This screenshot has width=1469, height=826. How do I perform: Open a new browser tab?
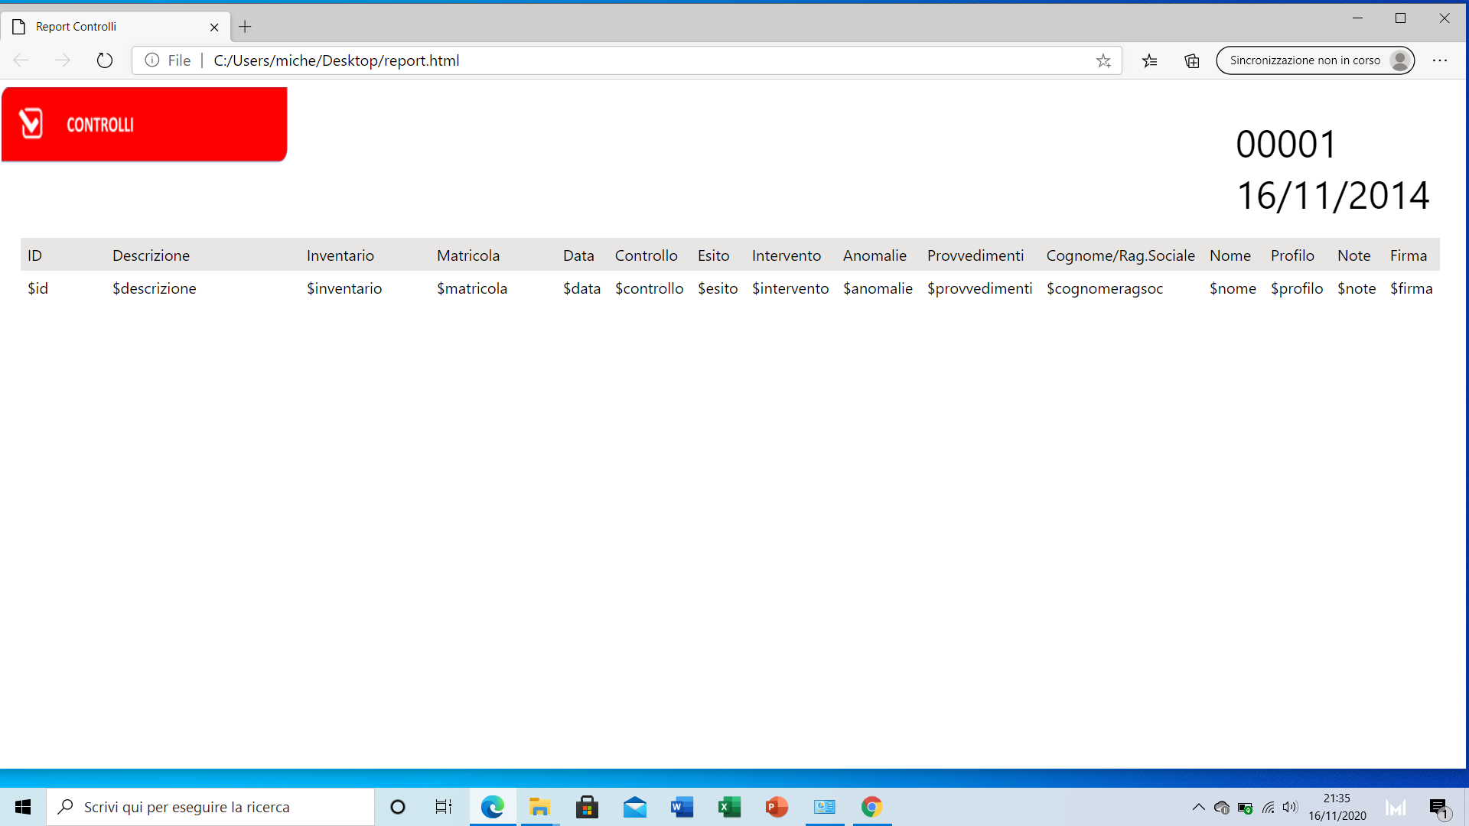[245, 27]
